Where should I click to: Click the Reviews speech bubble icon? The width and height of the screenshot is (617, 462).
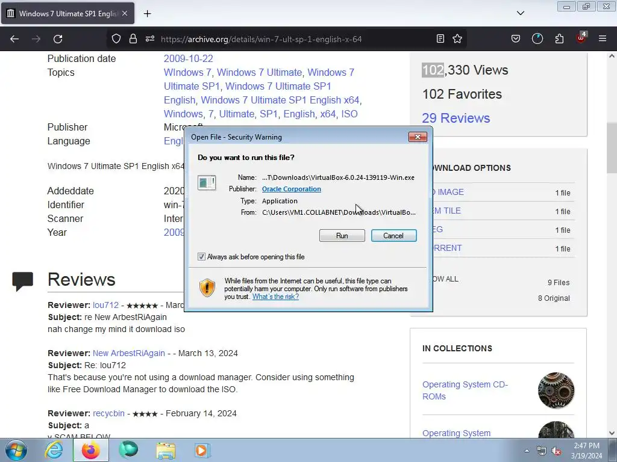(x=22, y=282)
